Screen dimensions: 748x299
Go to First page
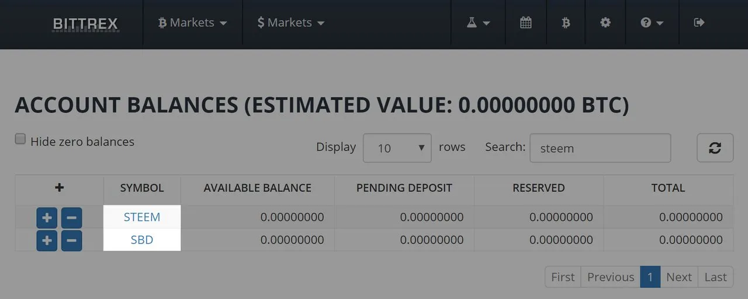click(x=563, y=277)
